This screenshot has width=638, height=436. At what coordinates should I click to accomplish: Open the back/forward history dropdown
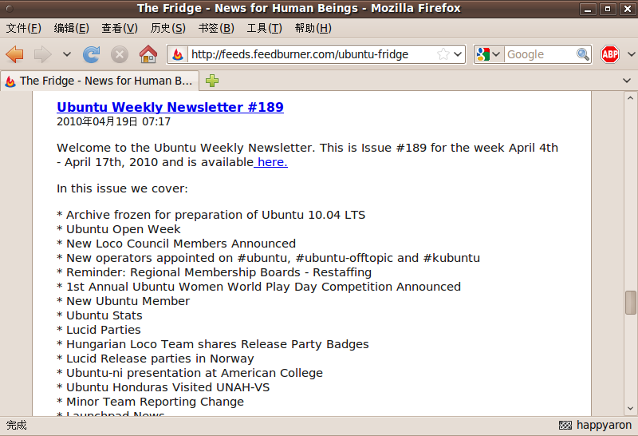[x=67, y=54]
